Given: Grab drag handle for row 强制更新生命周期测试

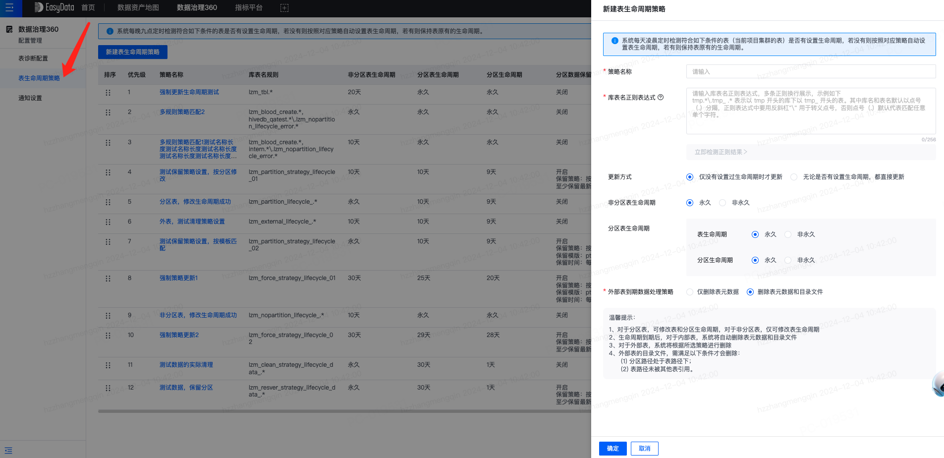Looking at the screenshot, I should [108, 93].
